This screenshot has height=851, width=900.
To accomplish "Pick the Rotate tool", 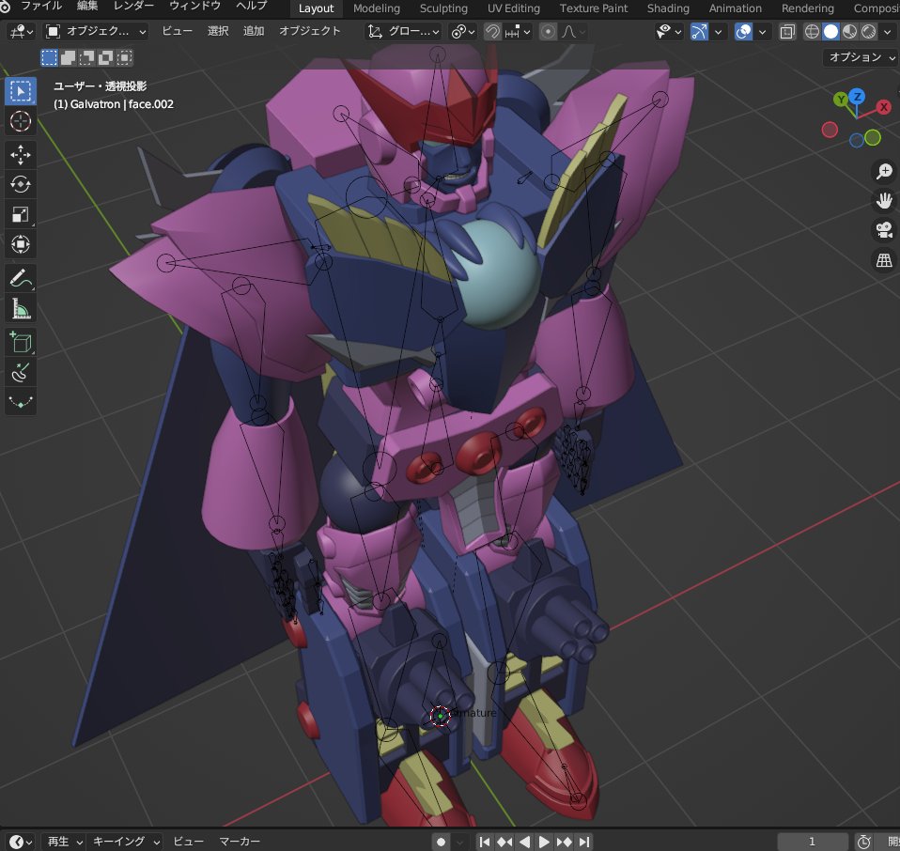I will pyautogui.click(x=21, y=185).
